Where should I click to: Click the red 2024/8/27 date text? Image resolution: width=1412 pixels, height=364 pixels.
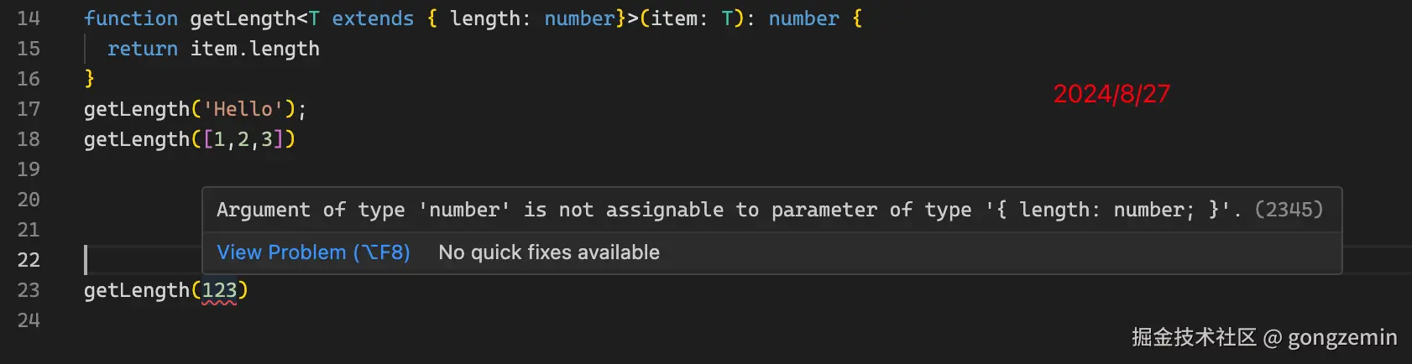point(1111,94)
